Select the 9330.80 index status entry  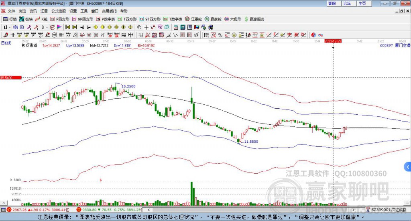tap(109, 210)
